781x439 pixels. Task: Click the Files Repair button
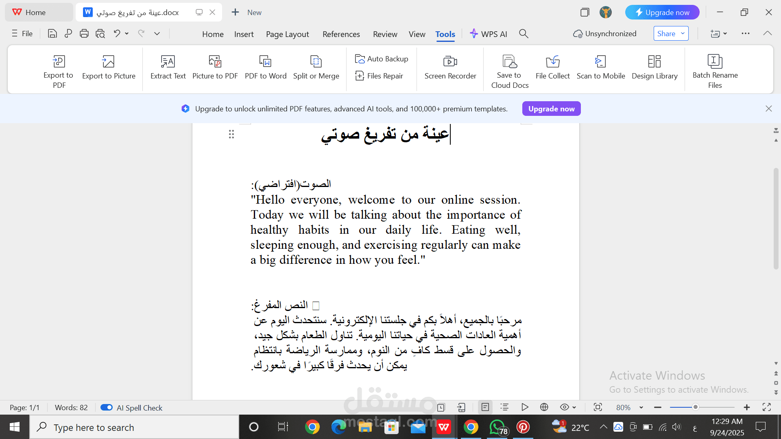379,76
